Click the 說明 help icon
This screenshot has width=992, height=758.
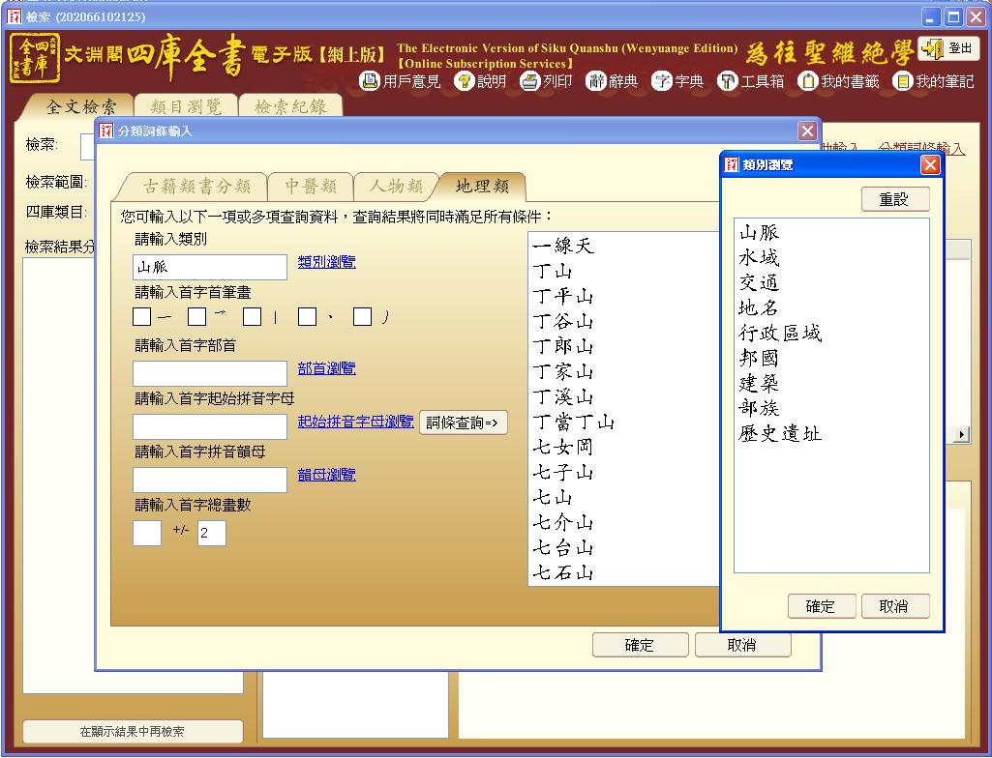point(464,82)
